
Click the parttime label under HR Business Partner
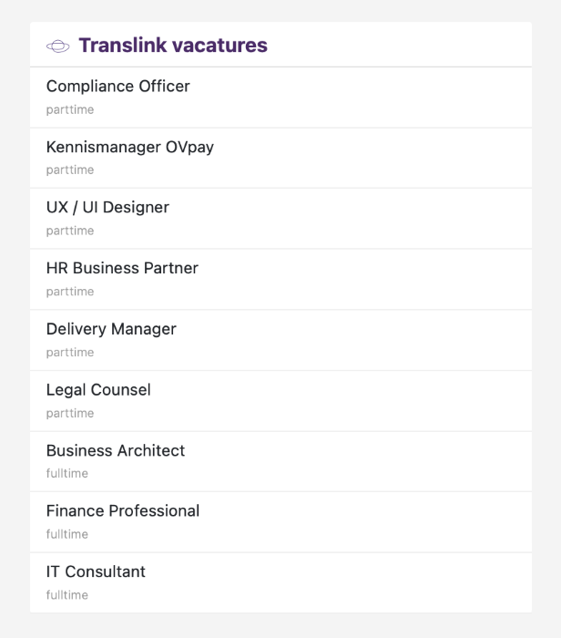(70, 292)
